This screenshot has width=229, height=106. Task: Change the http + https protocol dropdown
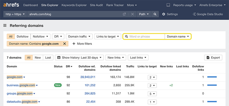(x=15, y=14)
